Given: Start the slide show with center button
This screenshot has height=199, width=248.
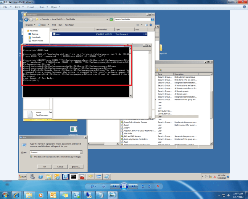Looking at the screenshot, I should [x=124, y=186].
